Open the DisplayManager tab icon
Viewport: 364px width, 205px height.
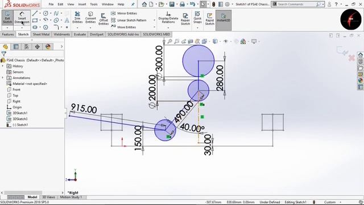click(x=48, y=47)
